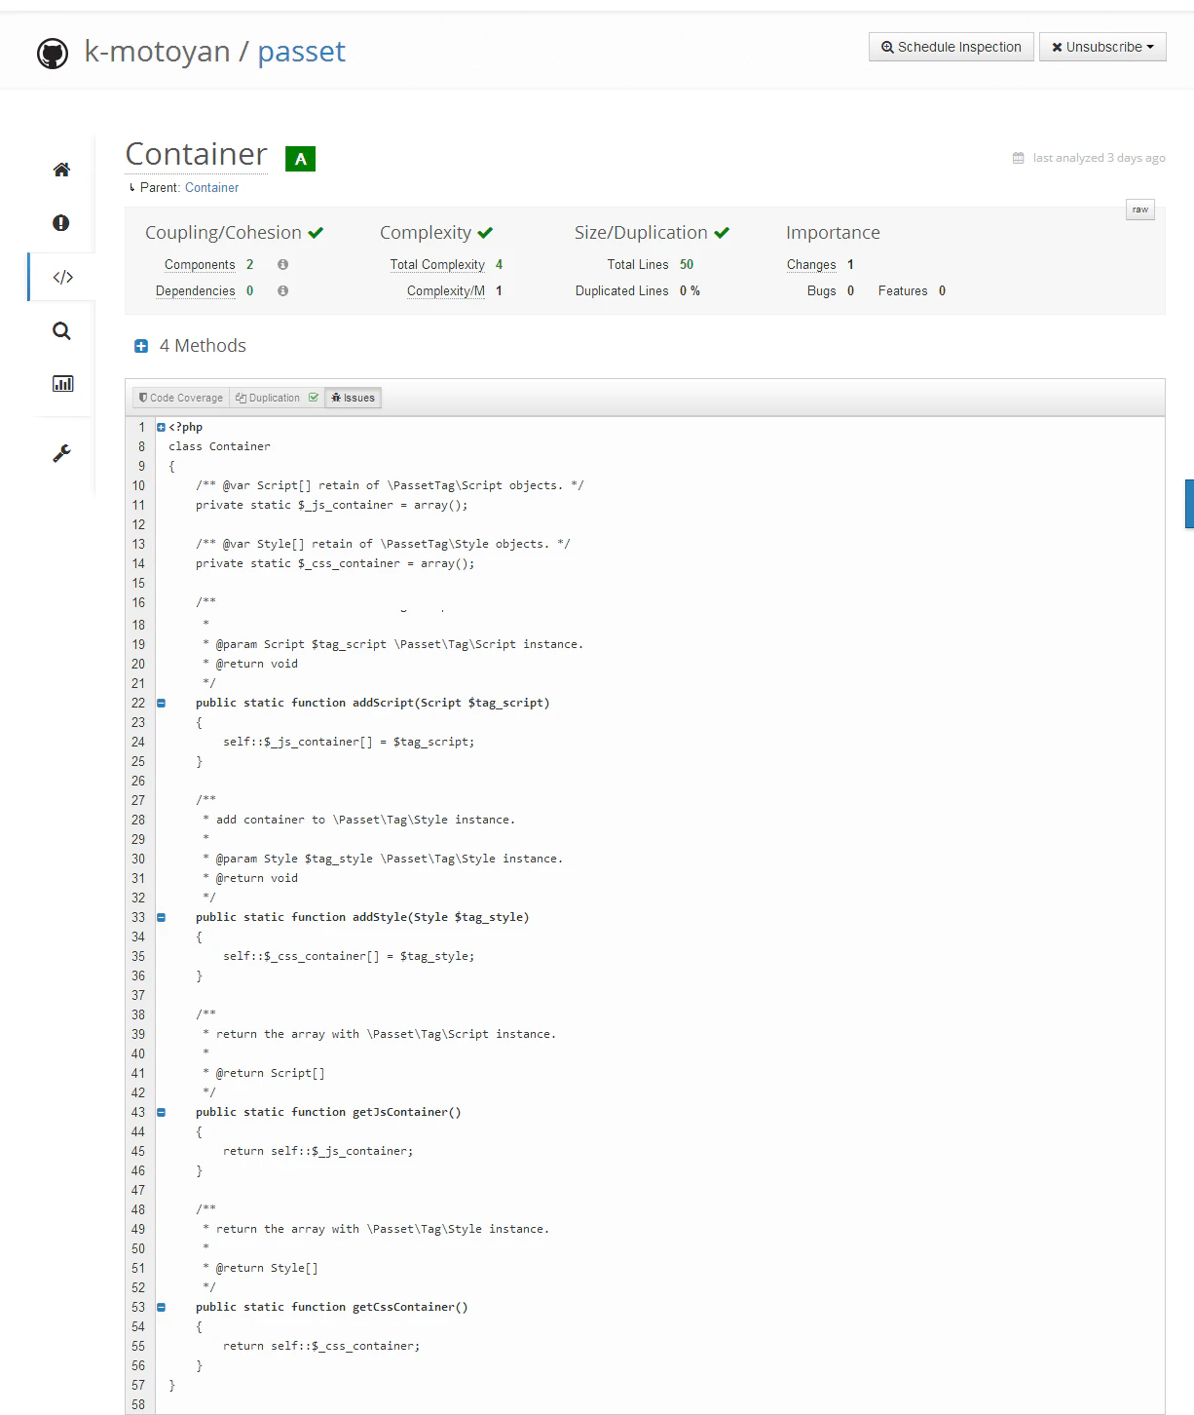
Task: Click 'last analyzed 3 days ago' text
Action: tap(1099, 158)
